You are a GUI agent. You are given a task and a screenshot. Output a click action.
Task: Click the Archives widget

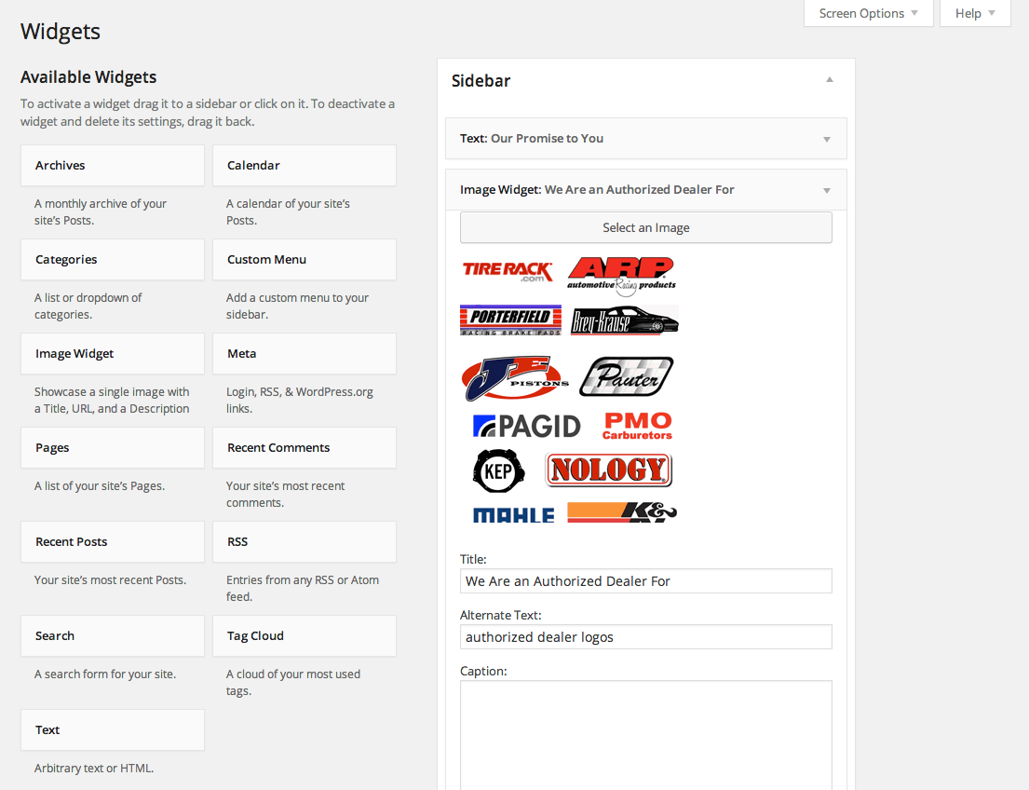112,165
